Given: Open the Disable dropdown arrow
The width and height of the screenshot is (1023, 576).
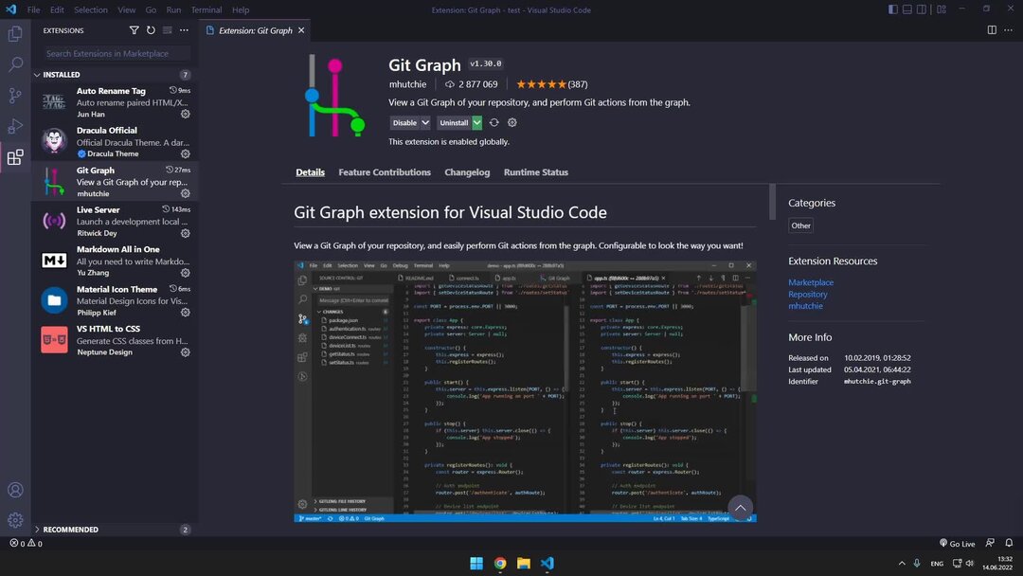Looking at the screenshot, I should tap(425, 122).
